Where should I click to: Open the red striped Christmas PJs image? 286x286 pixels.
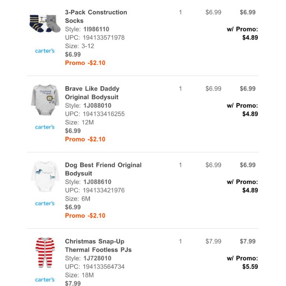point(45,253)
